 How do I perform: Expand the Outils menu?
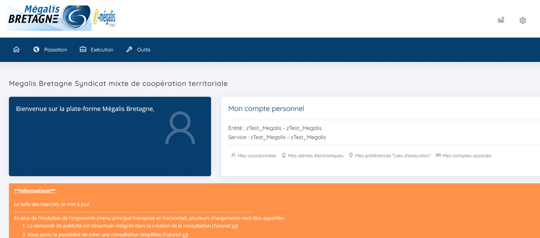tap(143, 49)
